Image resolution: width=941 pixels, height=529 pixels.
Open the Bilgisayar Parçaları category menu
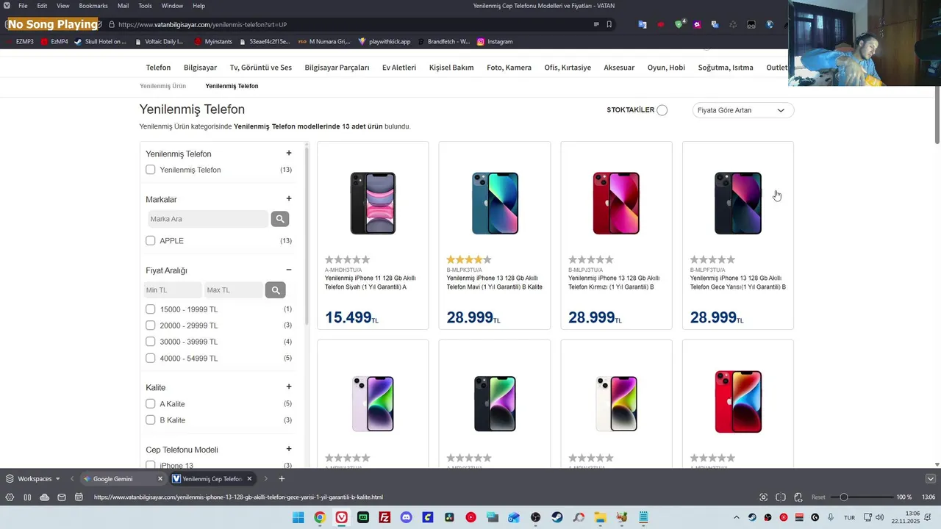[x=337, y=67]
